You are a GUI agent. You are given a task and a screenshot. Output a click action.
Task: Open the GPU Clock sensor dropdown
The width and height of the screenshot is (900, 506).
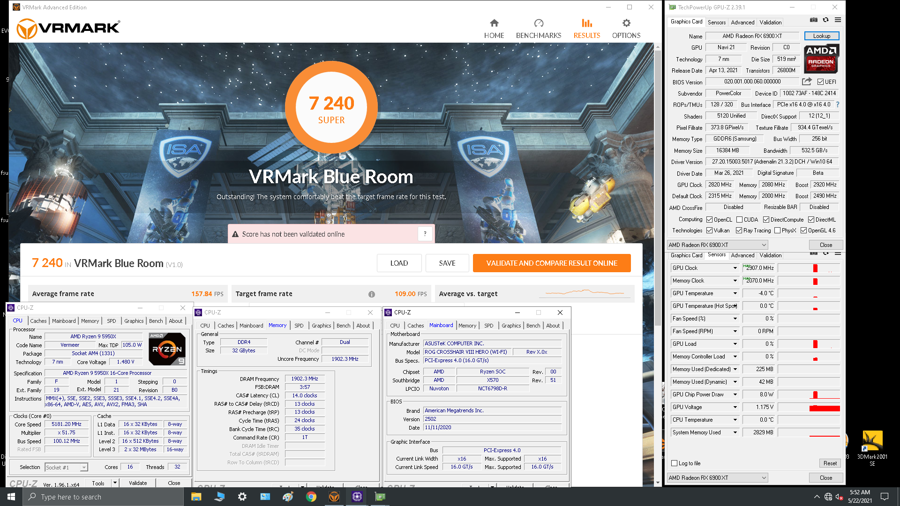click(735, 268)
